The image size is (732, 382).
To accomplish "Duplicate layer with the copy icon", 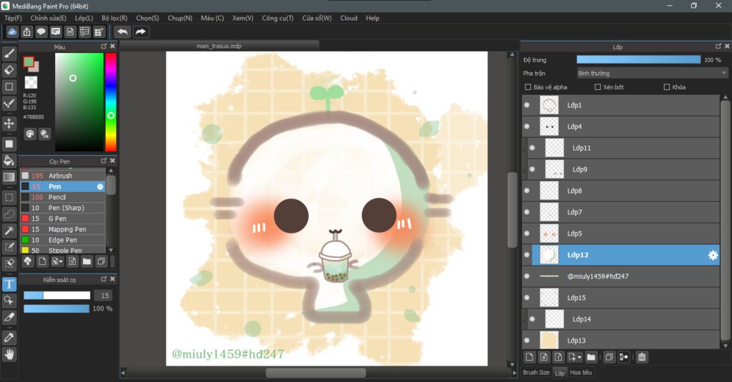I will 609,357.
